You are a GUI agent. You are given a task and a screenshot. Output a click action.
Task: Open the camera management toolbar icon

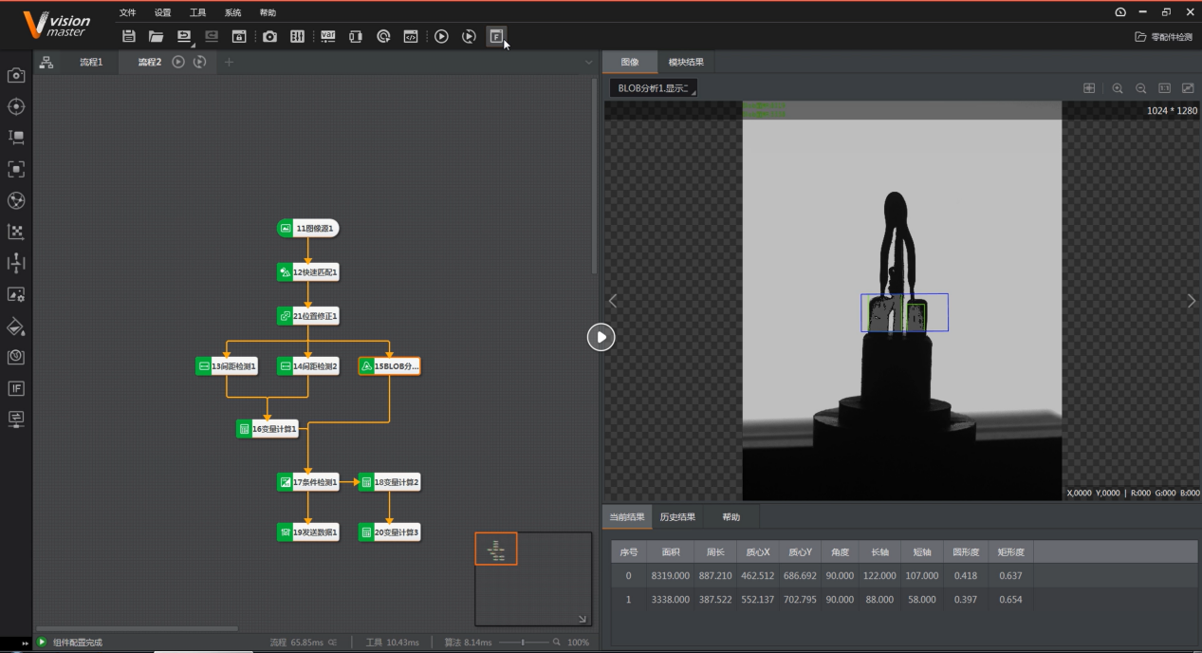tap(269, 37)
